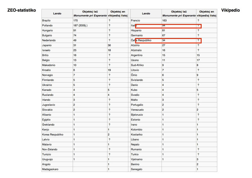
Task: Click the Nov-Zelando country cell
Action: (57, 149)
